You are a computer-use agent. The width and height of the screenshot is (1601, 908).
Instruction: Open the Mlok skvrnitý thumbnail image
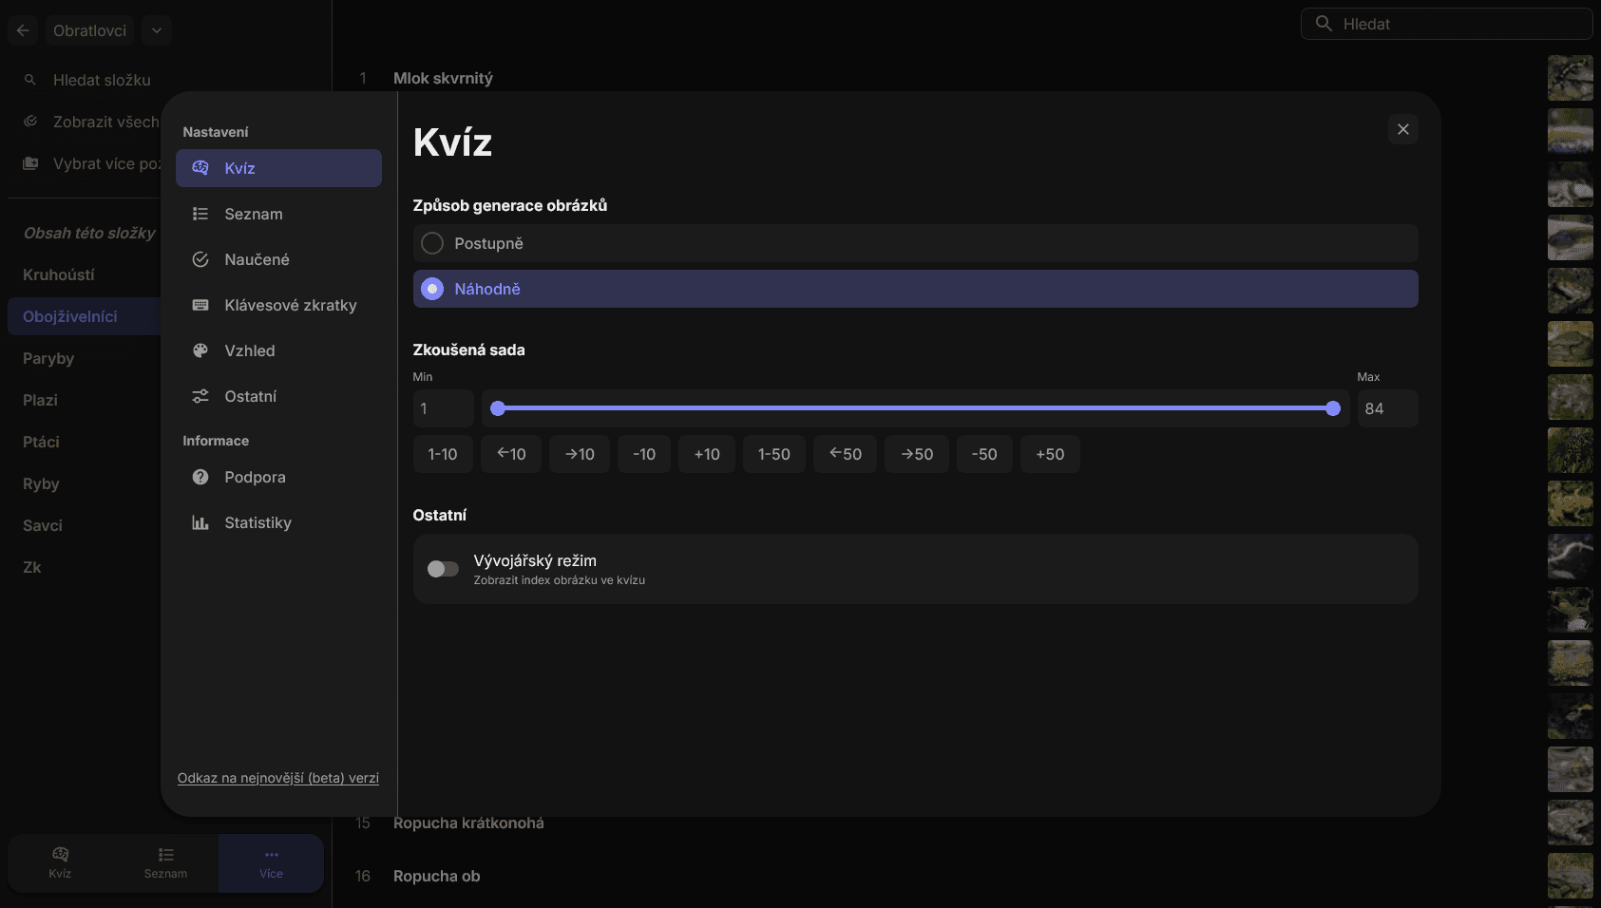point(1571,78)
